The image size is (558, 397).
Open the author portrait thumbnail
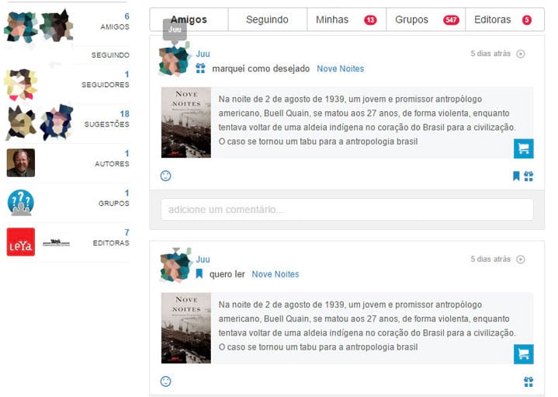click(x=21, y=163)
